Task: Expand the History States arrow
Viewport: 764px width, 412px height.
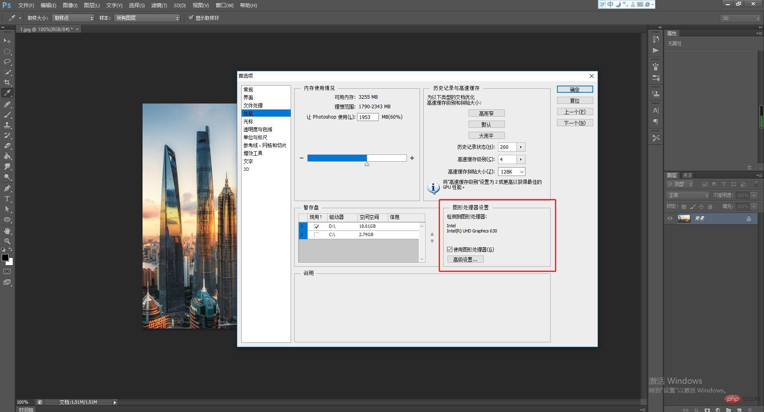Action: pyautogui.click(x=521, y=147)
